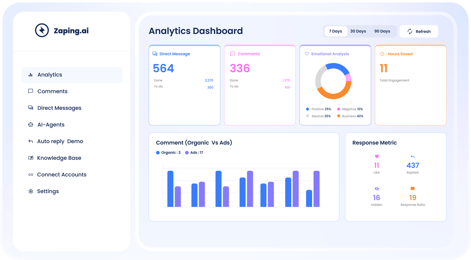Click the Zaping.ai lightning bolt logo

point(42,30)
